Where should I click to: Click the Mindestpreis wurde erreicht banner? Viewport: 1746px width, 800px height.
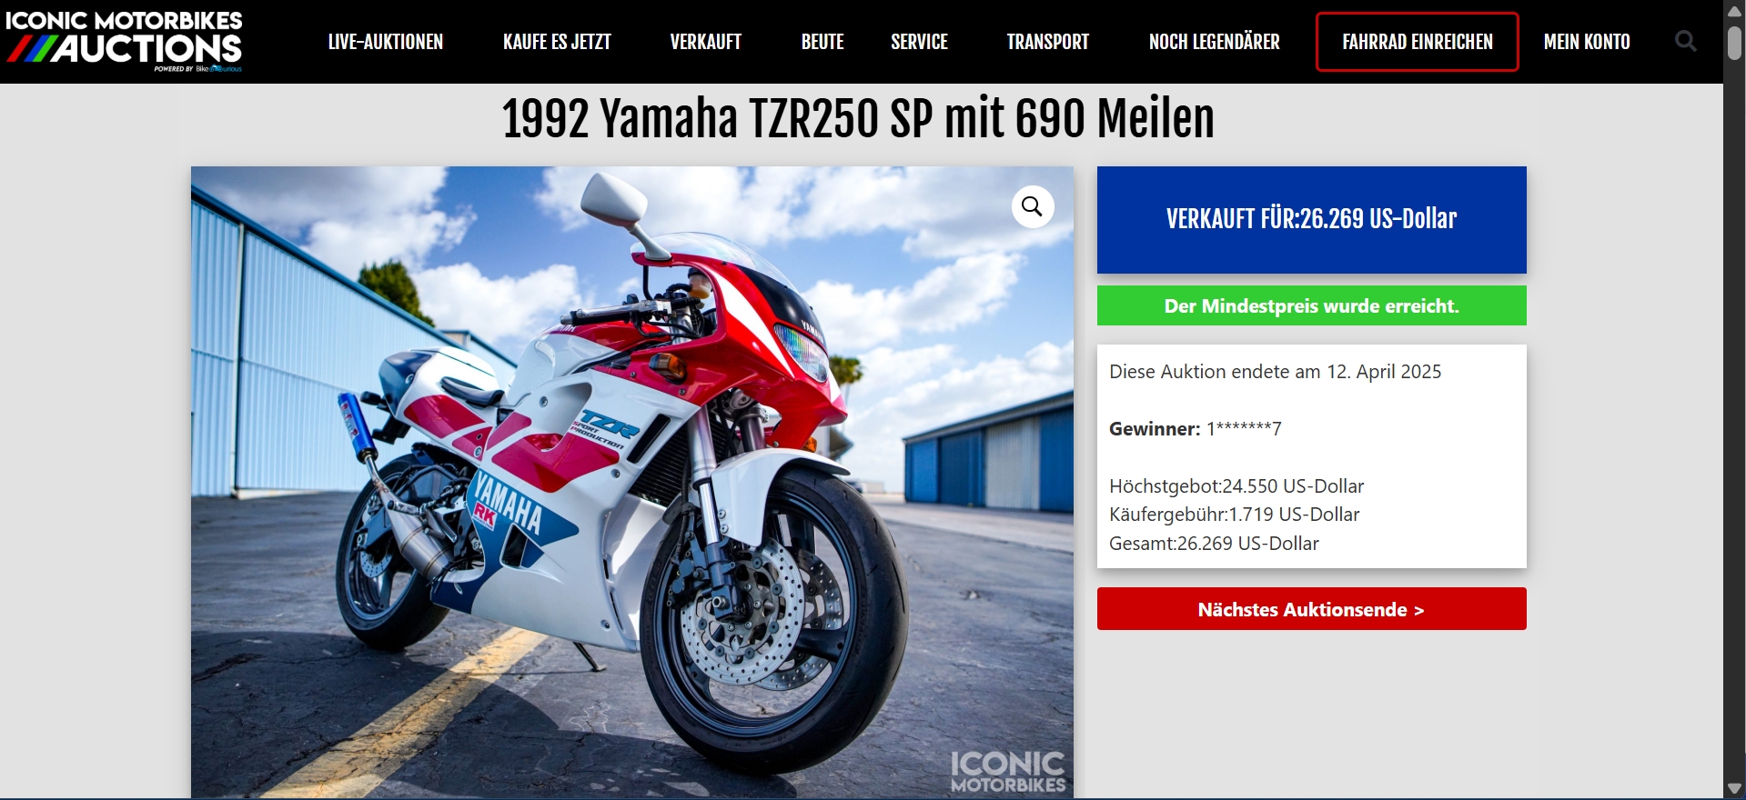tap(1311, 305)
